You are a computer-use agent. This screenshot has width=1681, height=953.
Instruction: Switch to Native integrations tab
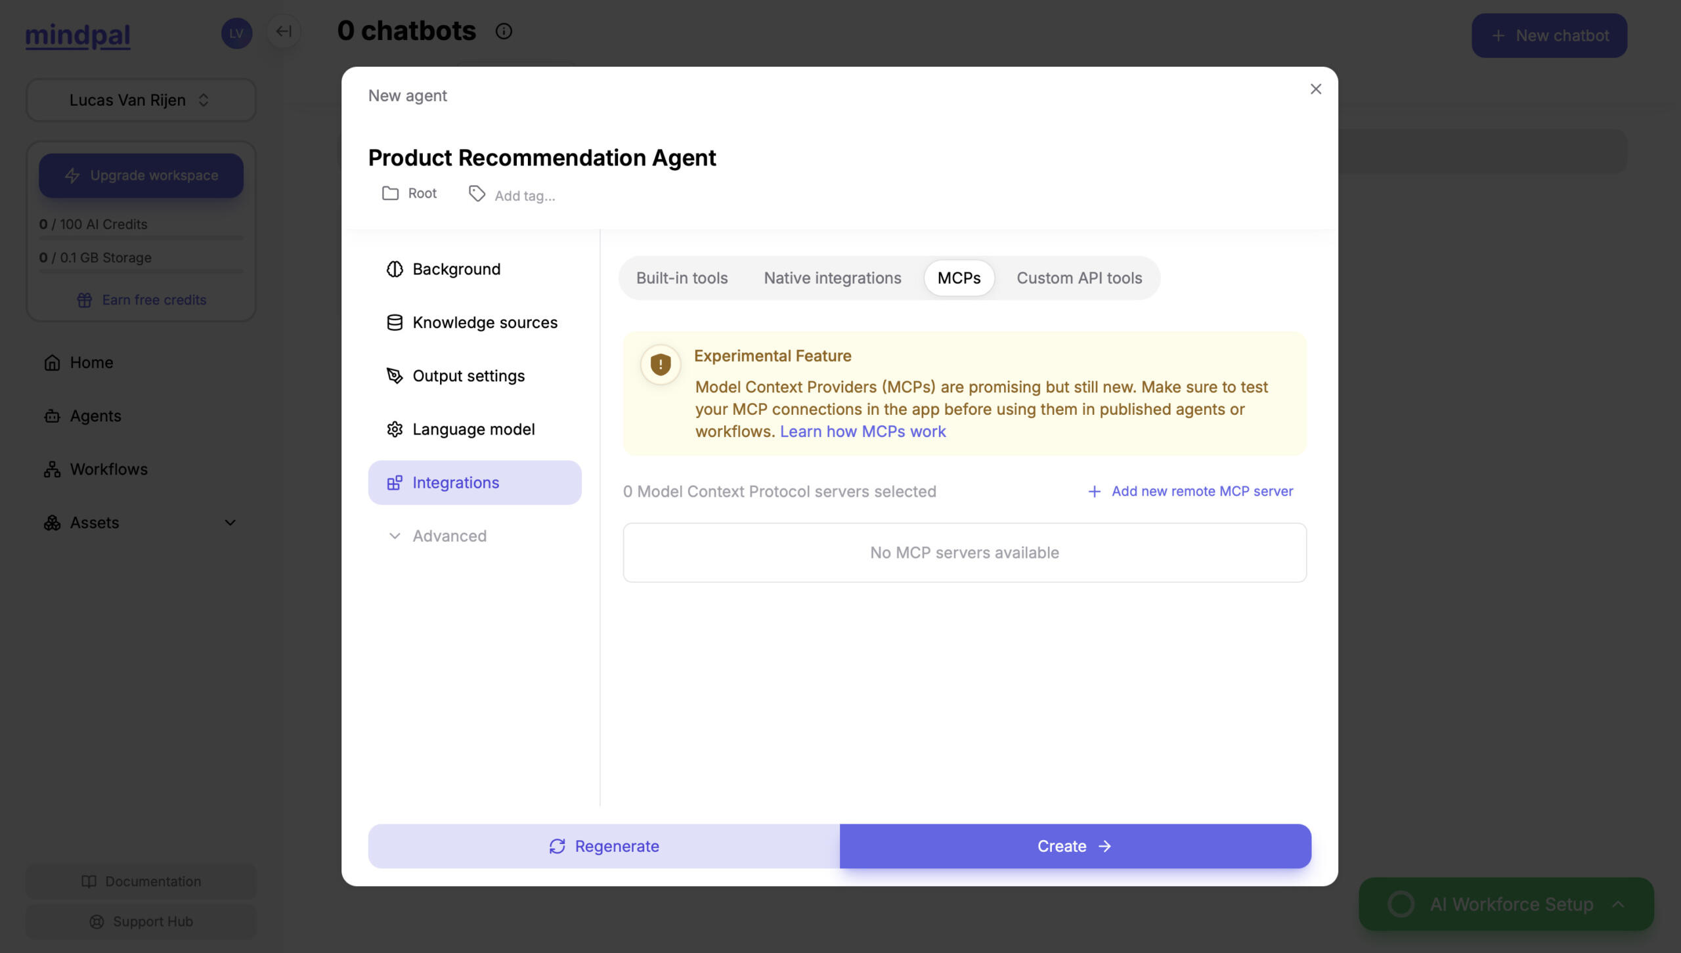(x=832, y=278)
